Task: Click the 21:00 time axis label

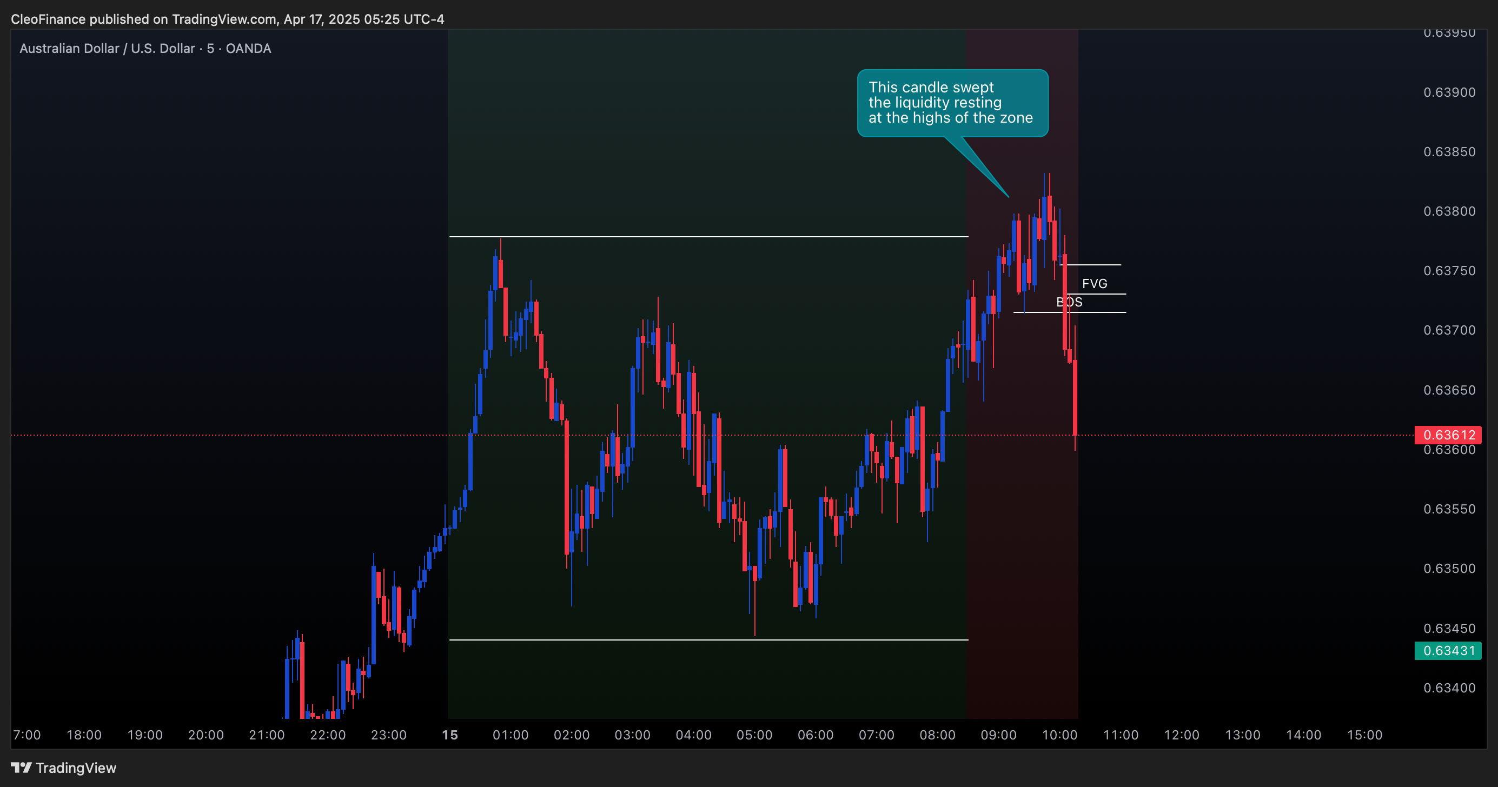Action: coord(267,735)
